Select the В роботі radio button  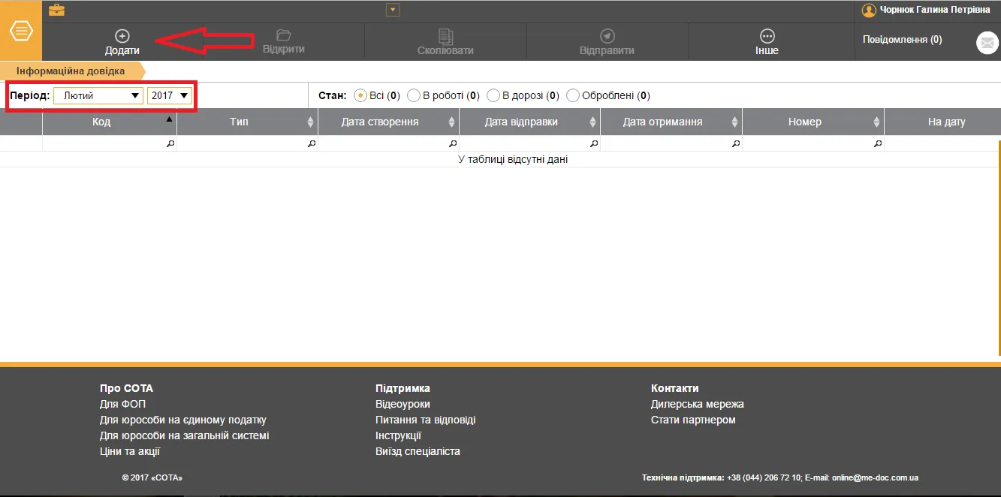point(414,95)
